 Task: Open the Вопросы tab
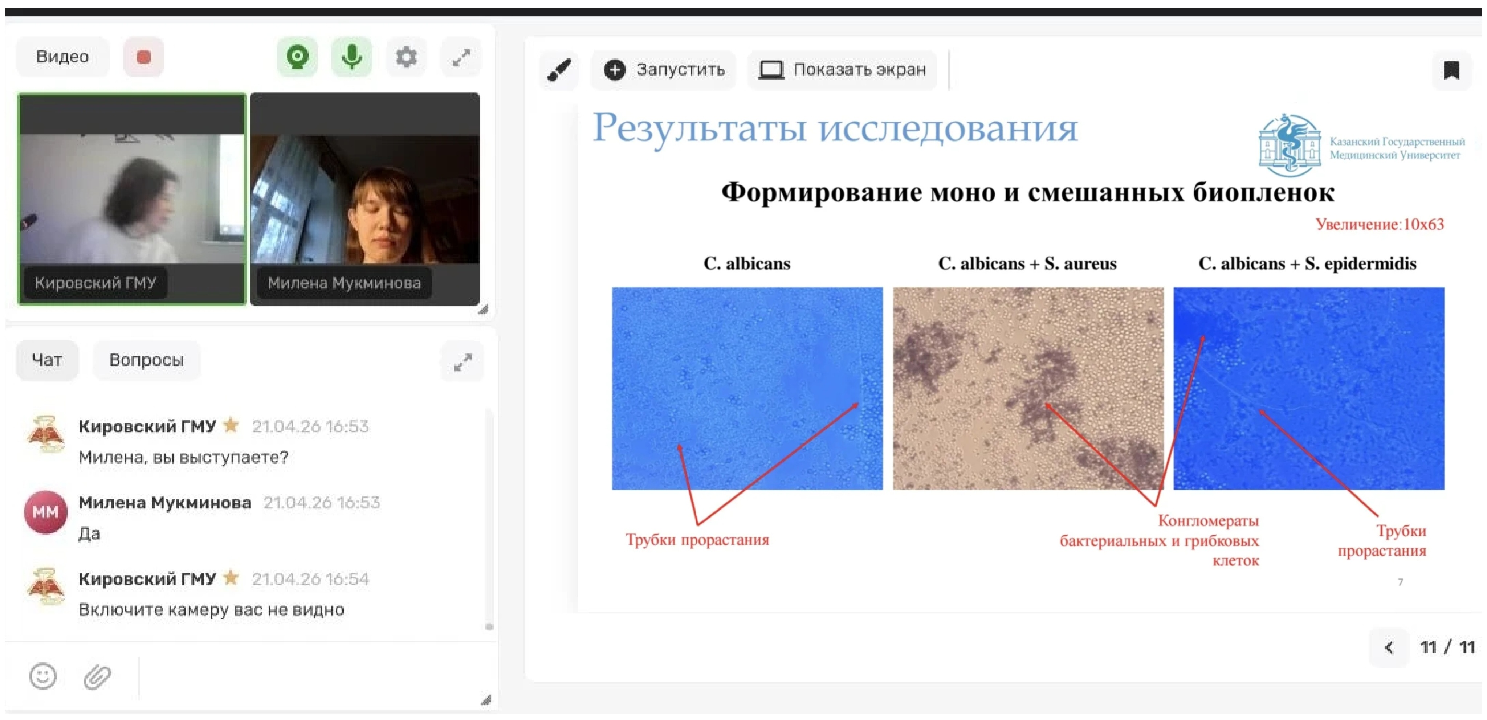[146, 360]
